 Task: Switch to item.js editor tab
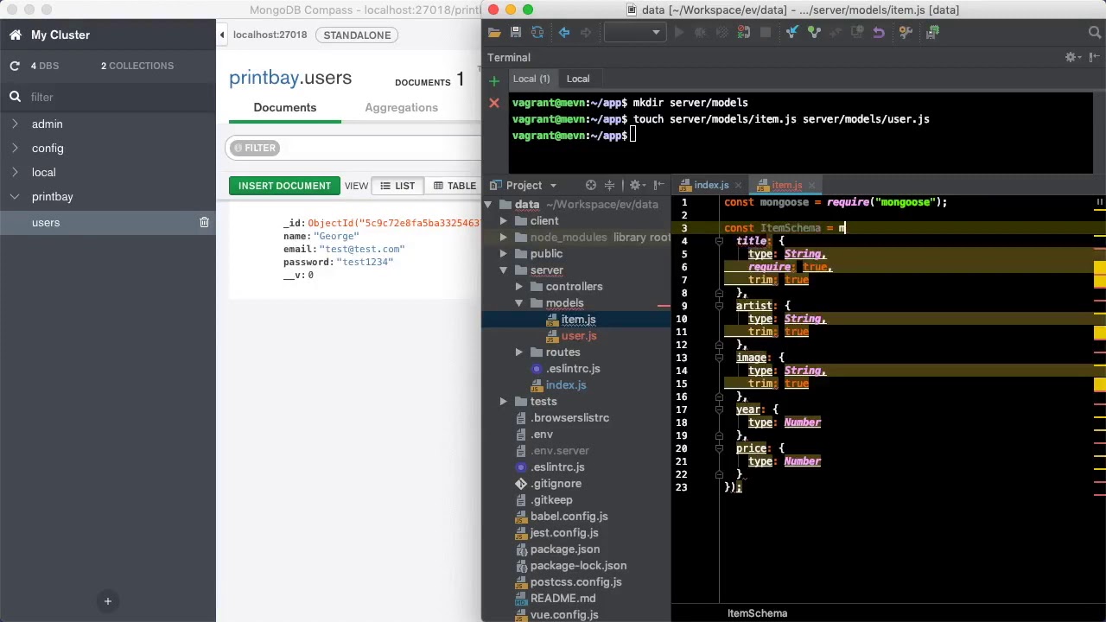point(787,185)
